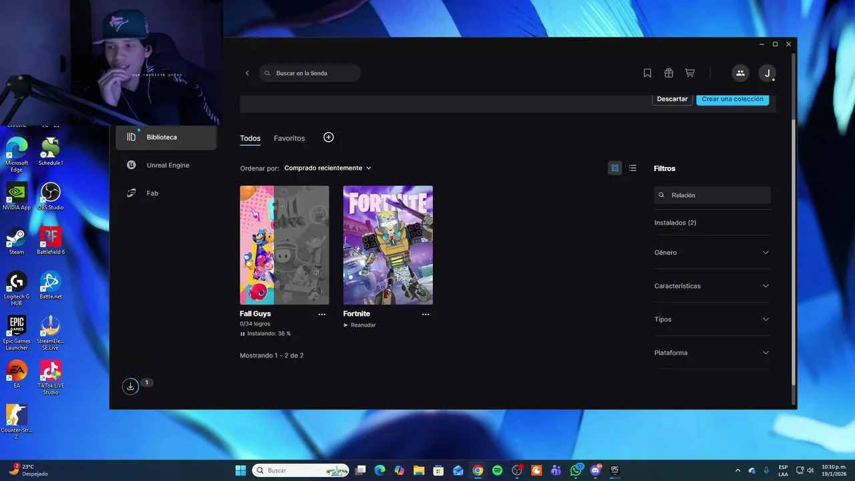Open the J account profile avatar

click(767, 73)
